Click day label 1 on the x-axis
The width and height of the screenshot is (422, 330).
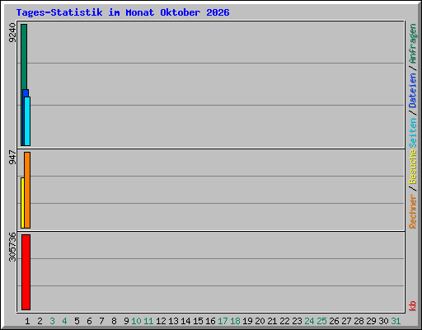[x=27, y=321]
